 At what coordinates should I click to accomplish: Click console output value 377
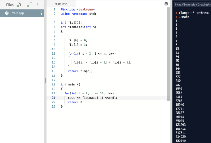pyautogui.click(x=178, y=77)
